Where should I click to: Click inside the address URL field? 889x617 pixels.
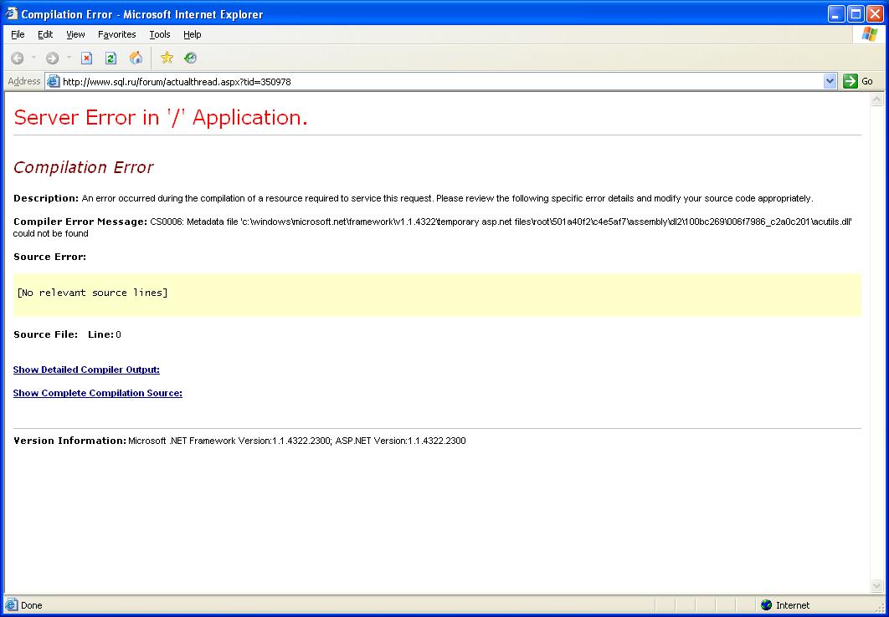pos(419,81)
